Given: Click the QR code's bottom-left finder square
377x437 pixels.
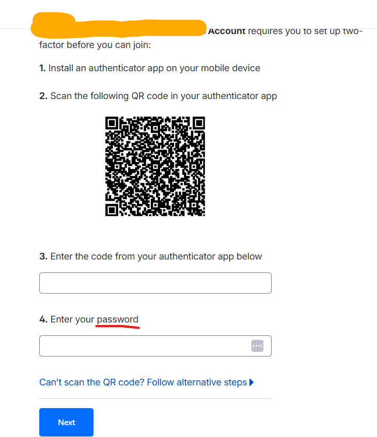Looking at the screenshot, I should point(112,209).
